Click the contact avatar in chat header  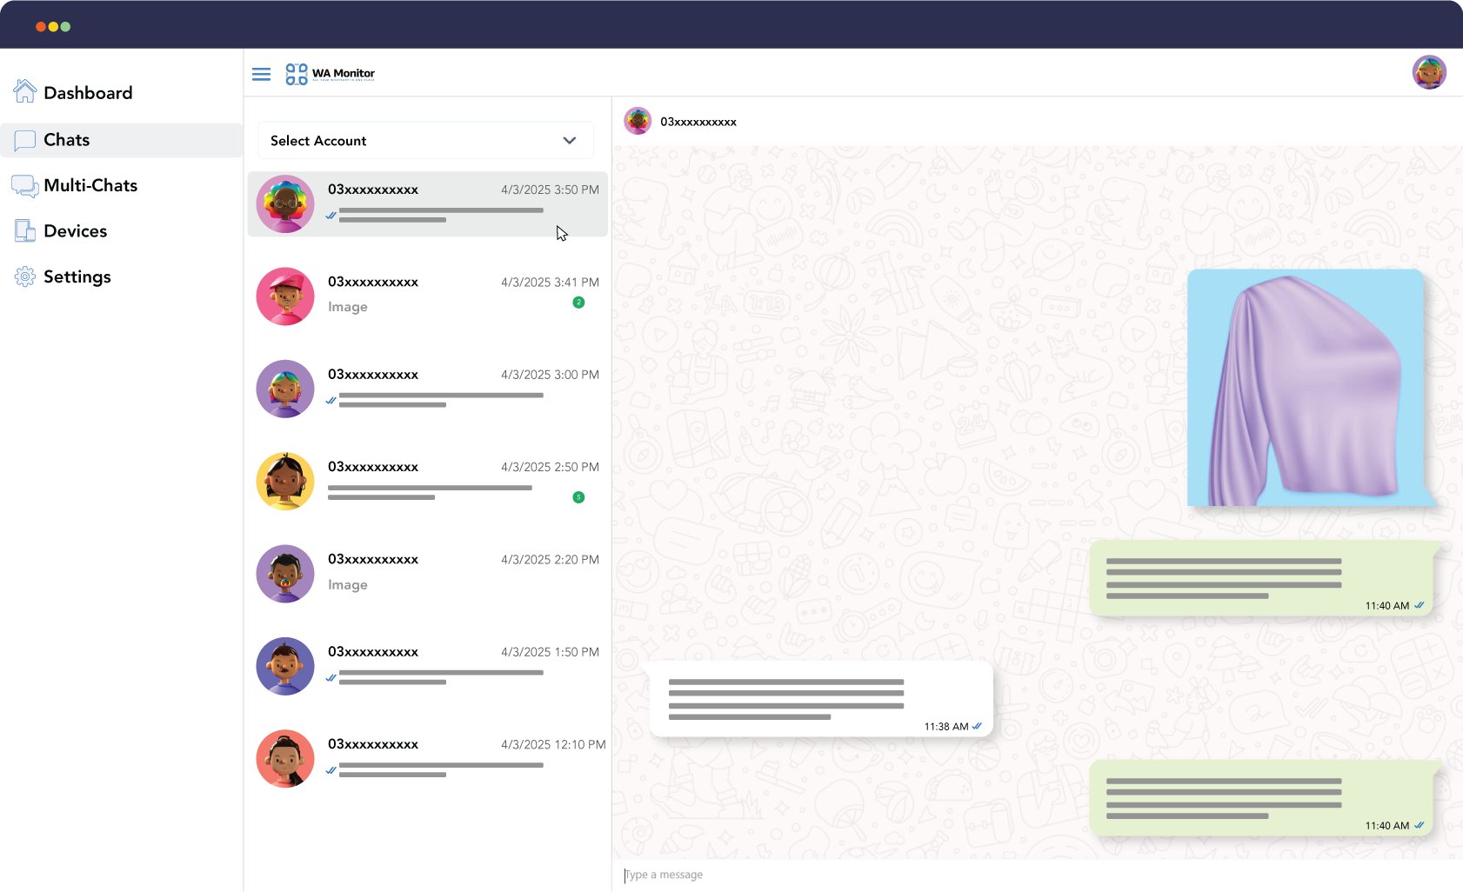point(638,121)
